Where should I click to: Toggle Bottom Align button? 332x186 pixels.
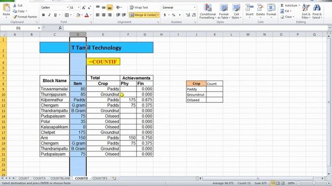click(x=109, y=8)
